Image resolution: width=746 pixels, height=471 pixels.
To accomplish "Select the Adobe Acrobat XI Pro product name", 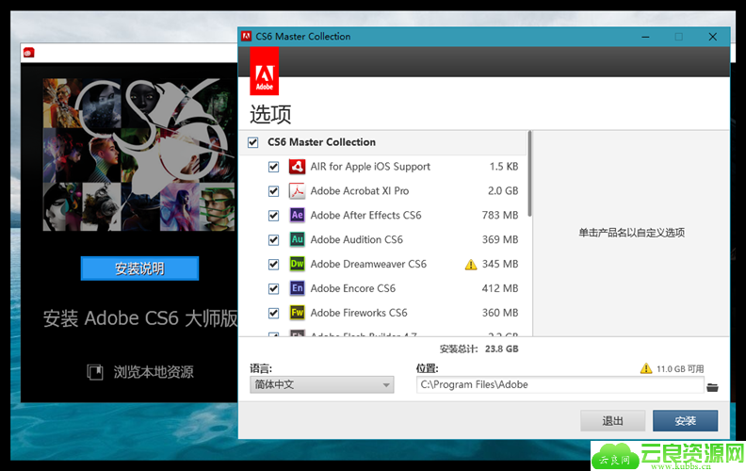I will tap(360, 191).
